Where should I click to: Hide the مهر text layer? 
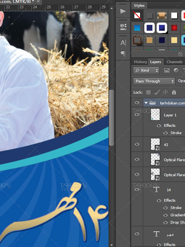click(137, 234)
